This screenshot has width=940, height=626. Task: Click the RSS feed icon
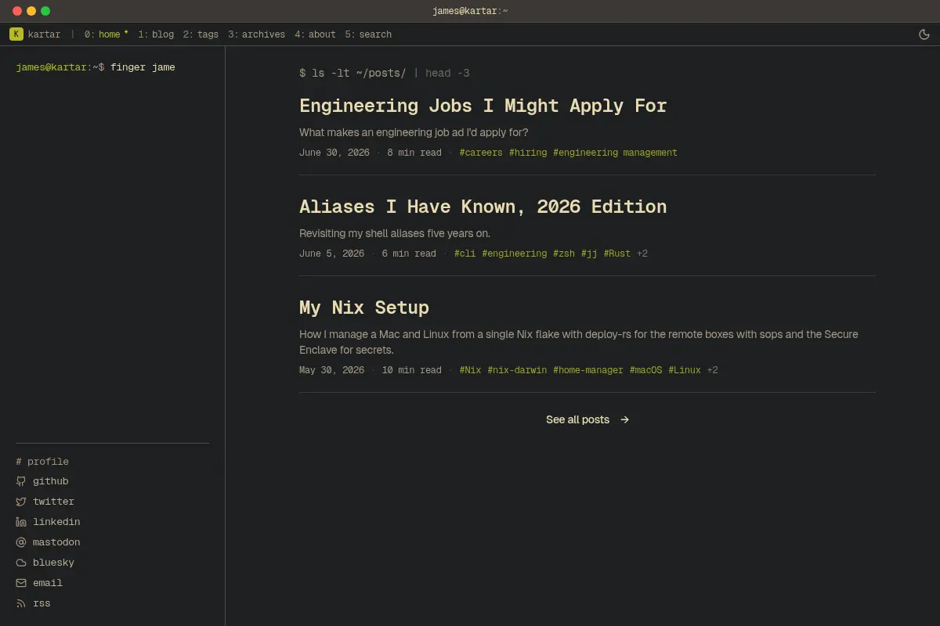point(21,603)
